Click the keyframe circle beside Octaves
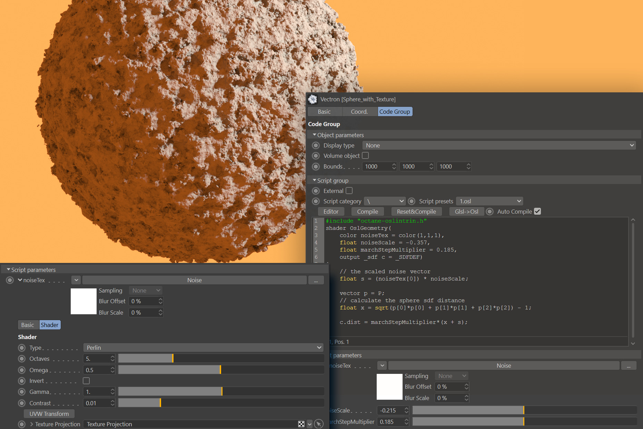 pyautogui.click(x=22, y=359)
